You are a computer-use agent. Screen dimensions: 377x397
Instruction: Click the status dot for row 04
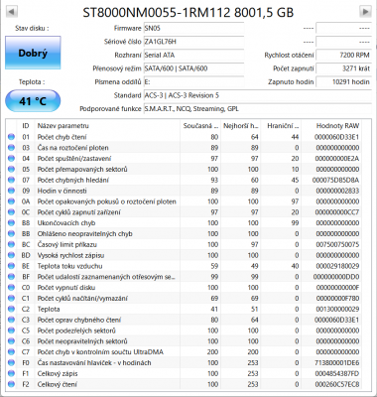(x=11, y=159)
